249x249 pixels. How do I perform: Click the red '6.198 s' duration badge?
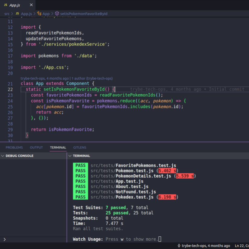(167, 197)
